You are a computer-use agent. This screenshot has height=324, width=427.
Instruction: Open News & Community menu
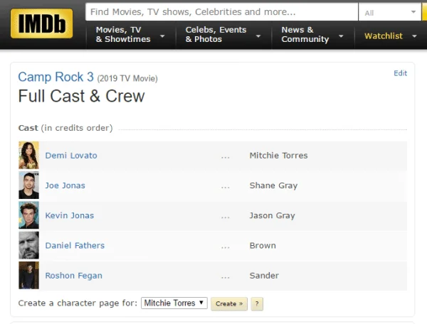click(x=312, y=35)
